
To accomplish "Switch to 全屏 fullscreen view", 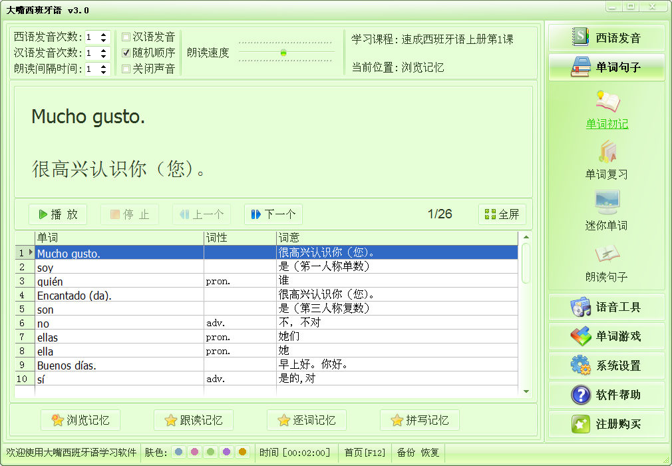I will [x=502, y=214].
